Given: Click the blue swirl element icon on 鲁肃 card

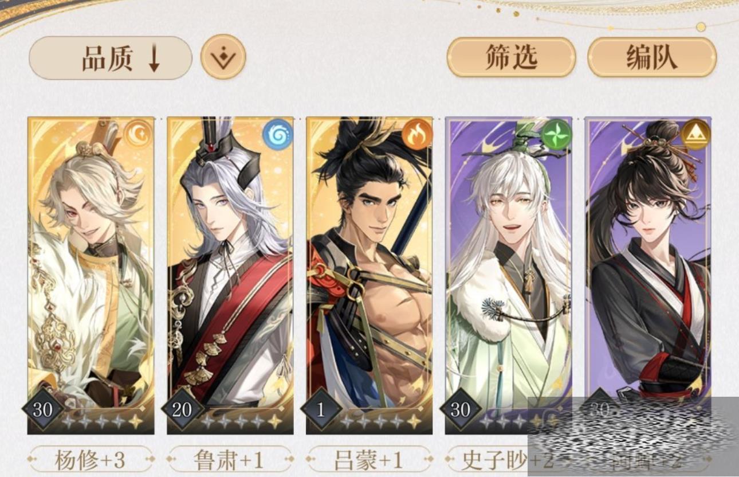Looking at the screenshot, I should click(x=278, y=134).
